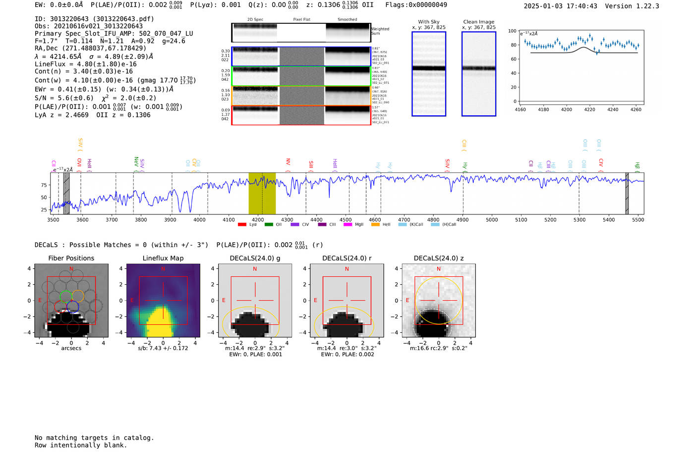Click the yellow highlighted region in spectrum

click(262, 193)
